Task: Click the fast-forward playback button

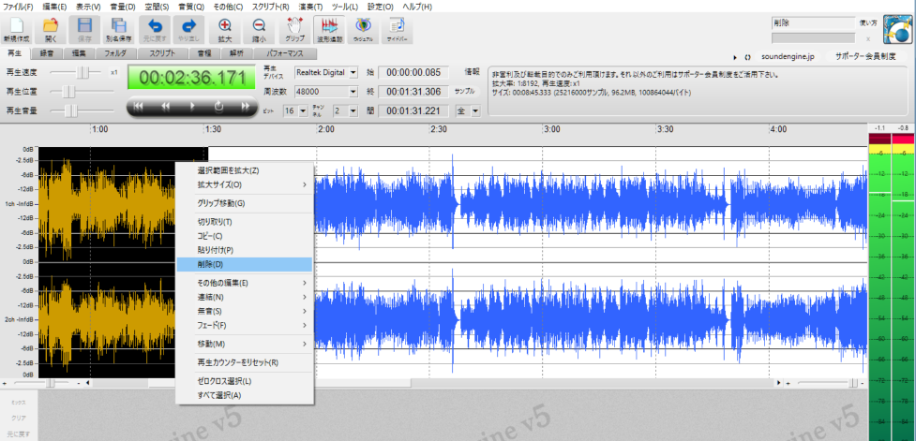Action: [246, 106]
